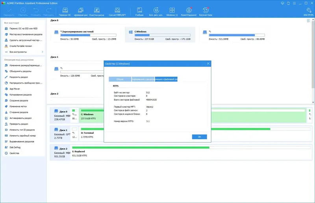
Task: Open Свойства in sidebar operations
Action: click(x=12, y=153)
